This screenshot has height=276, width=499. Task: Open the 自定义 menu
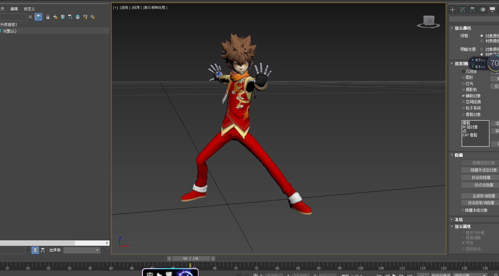coord(29,9)
